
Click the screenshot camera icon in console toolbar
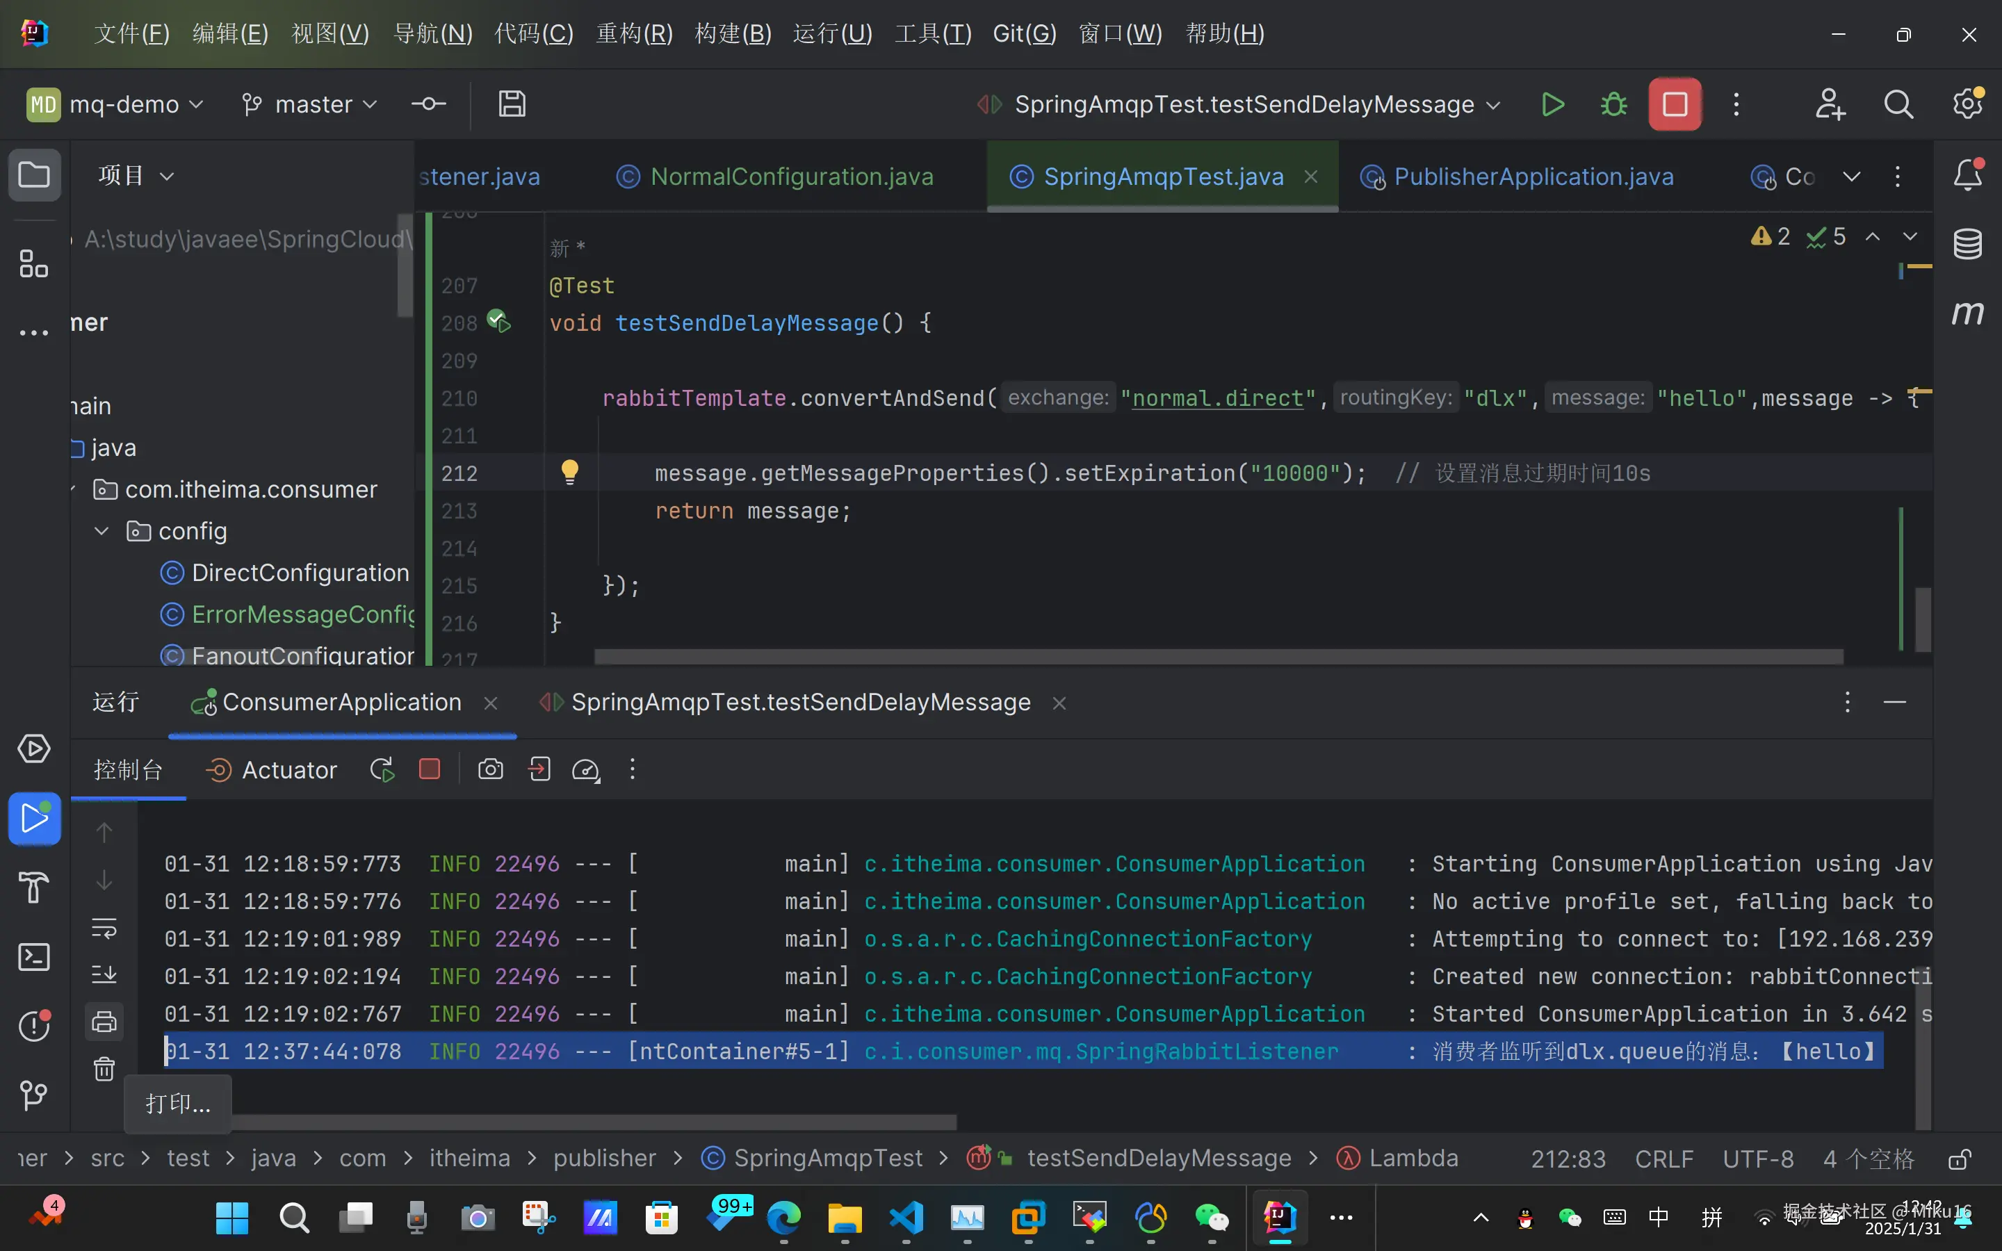(x=490, y=769)
